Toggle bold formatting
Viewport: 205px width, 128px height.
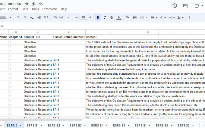pos(98,17)
